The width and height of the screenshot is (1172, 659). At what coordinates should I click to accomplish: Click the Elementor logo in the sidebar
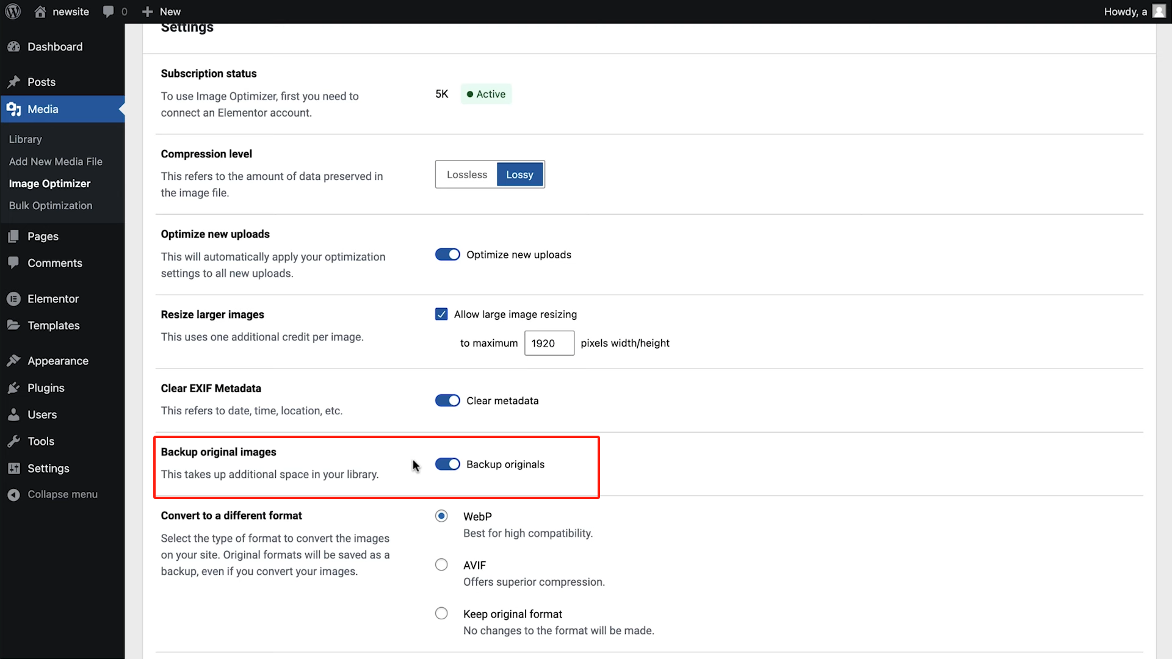[x=15, y=298]
